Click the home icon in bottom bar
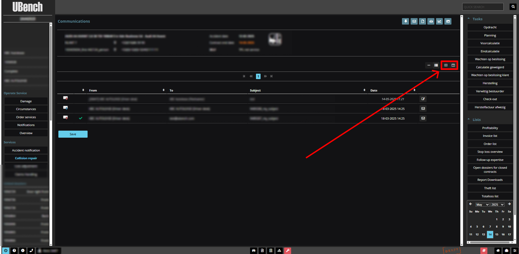Screen dimensions: 519x254 tap(498, 250)
